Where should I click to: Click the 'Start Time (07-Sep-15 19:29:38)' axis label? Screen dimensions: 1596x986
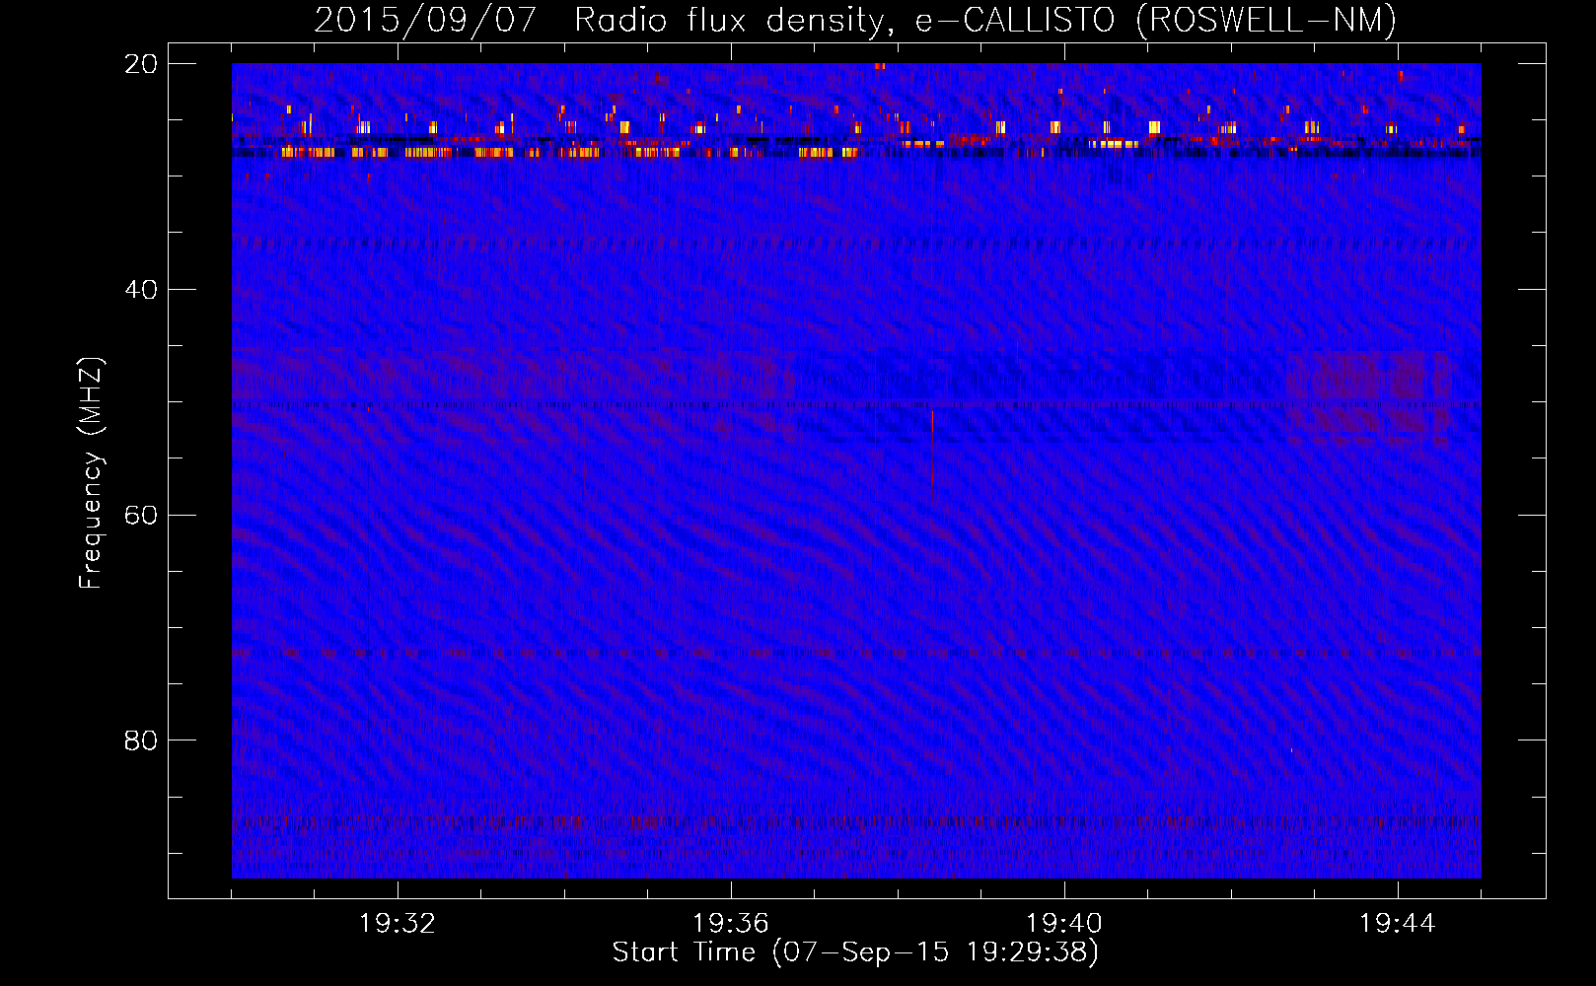855,952
